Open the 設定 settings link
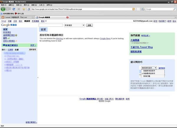Image resolution: width=177 pixels, height=128 pixels. tap(155, 21)
